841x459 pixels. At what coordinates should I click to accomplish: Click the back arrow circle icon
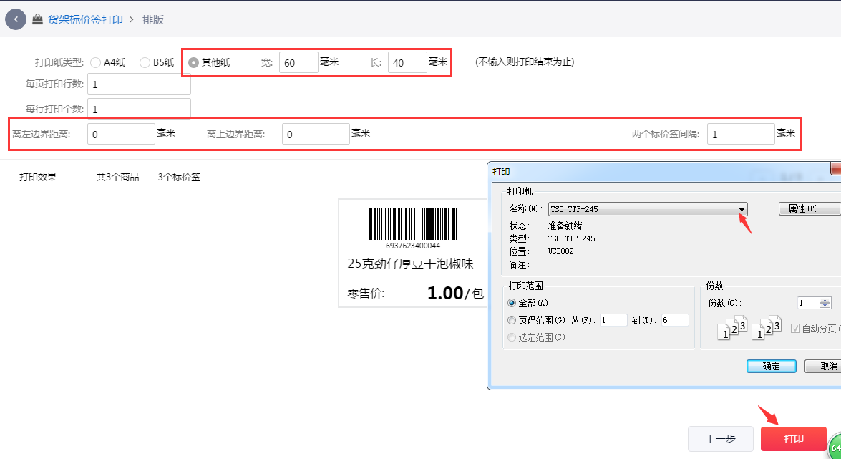(x=15, y=19)
